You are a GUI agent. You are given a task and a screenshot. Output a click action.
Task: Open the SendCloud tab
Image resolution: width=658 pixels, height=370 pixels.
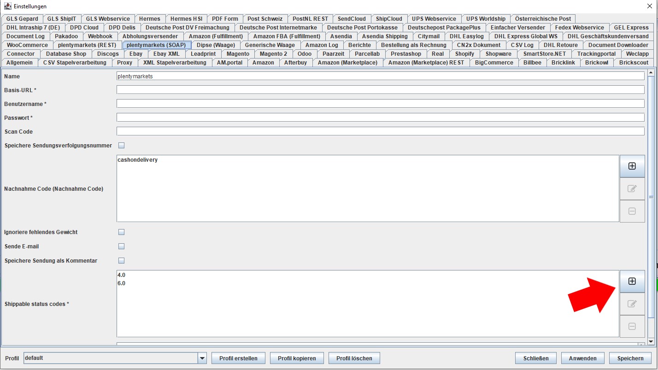pyautogui.click(x=352, y=19)
